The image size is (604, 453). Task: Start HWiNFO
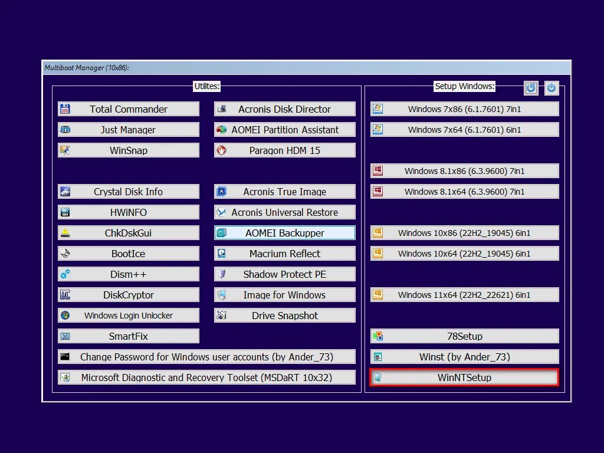point(128,212)
